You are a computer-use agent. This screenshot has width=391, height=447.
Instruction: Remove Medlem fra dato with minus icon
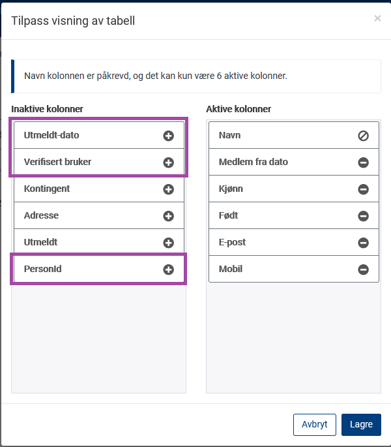click(x=363, y=162)
